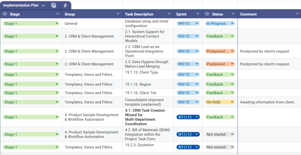Open Stage dropdown for 19.1.15. Region row
Viewport: 301px width, 155px height.
31,84
